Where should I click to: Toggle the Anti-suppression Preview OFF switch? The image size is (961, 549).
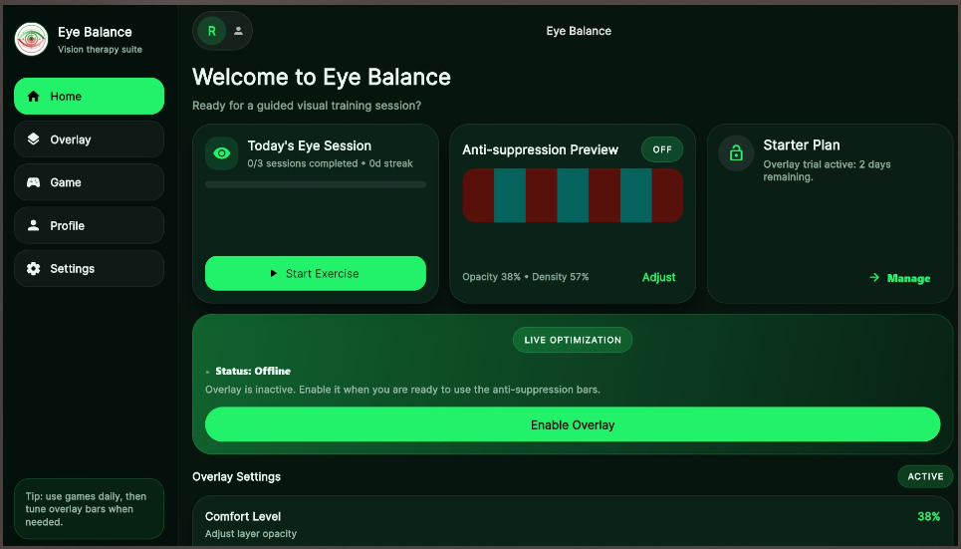tap(662, 149)
